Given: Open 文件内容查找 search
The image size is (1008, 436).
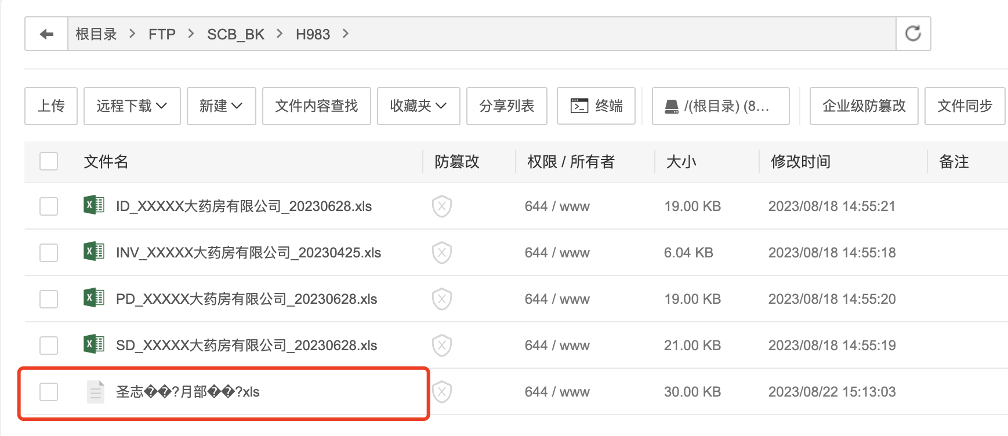Looking at the screenshot, I should click(x=317, y=106).
